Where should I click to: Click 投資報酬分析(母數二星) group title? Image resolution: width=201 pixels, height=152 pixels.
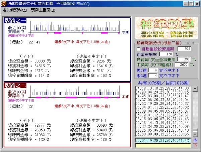tap(159, 43)
